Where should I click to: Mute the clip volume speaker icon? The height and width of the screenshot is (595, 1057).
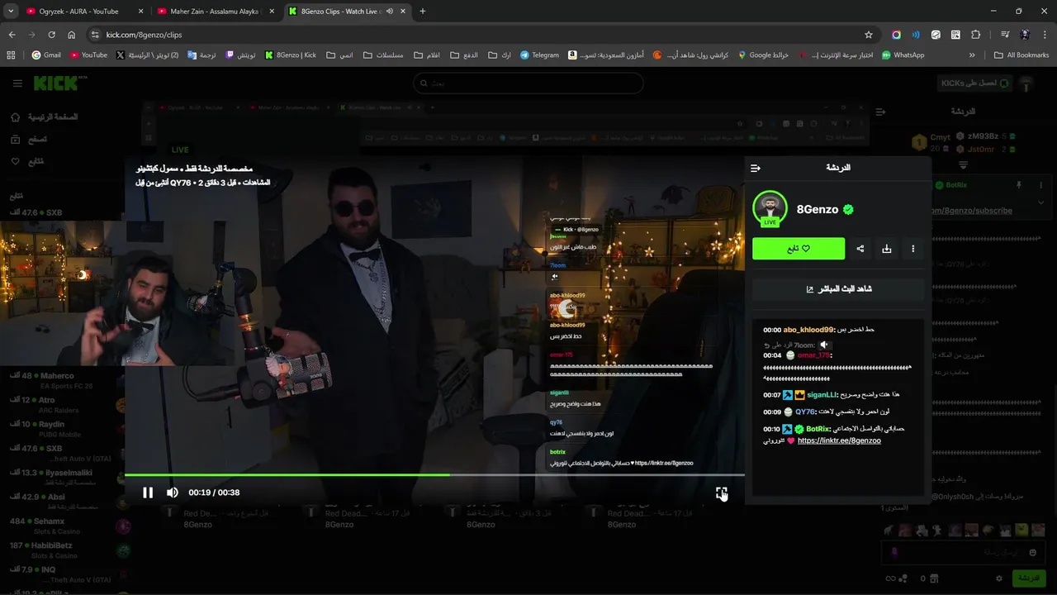[172, 493]
